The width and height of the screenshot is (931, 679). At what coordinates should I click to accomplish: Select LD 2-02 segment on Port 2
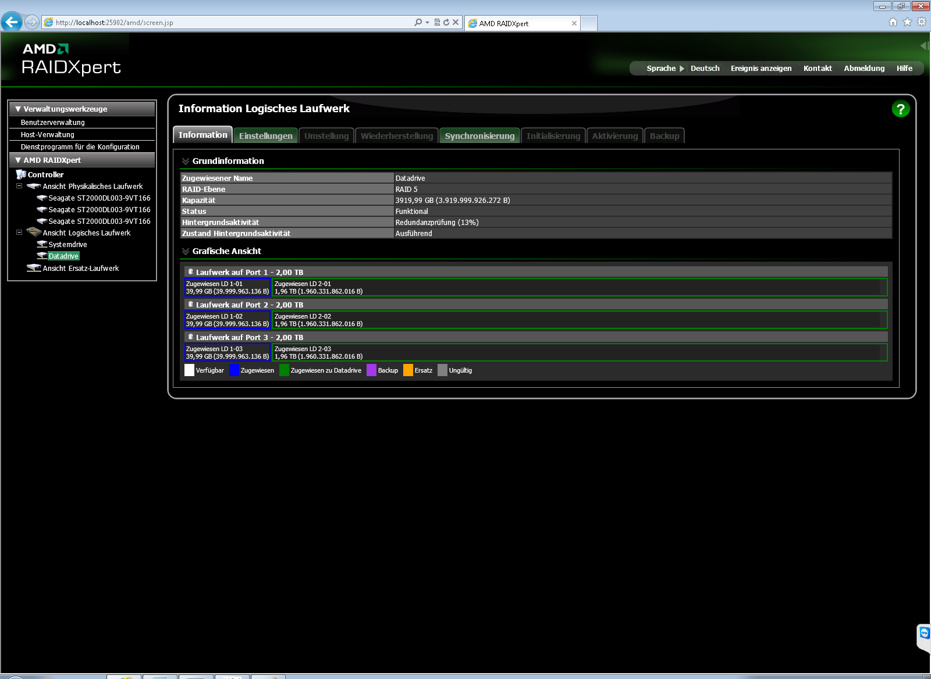(580, 320)
